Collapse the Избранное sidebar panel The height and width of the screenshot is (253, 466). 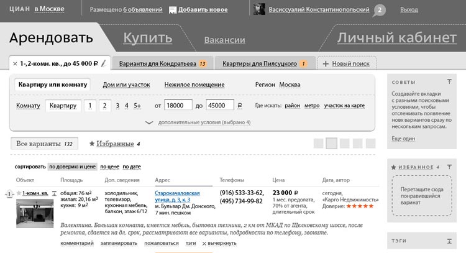(x=449, y=167)
